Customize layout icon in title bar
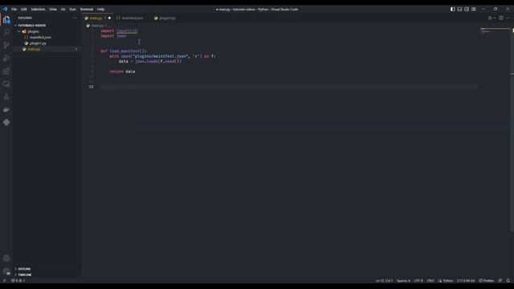The image size is (514, 289). (473, 9)
